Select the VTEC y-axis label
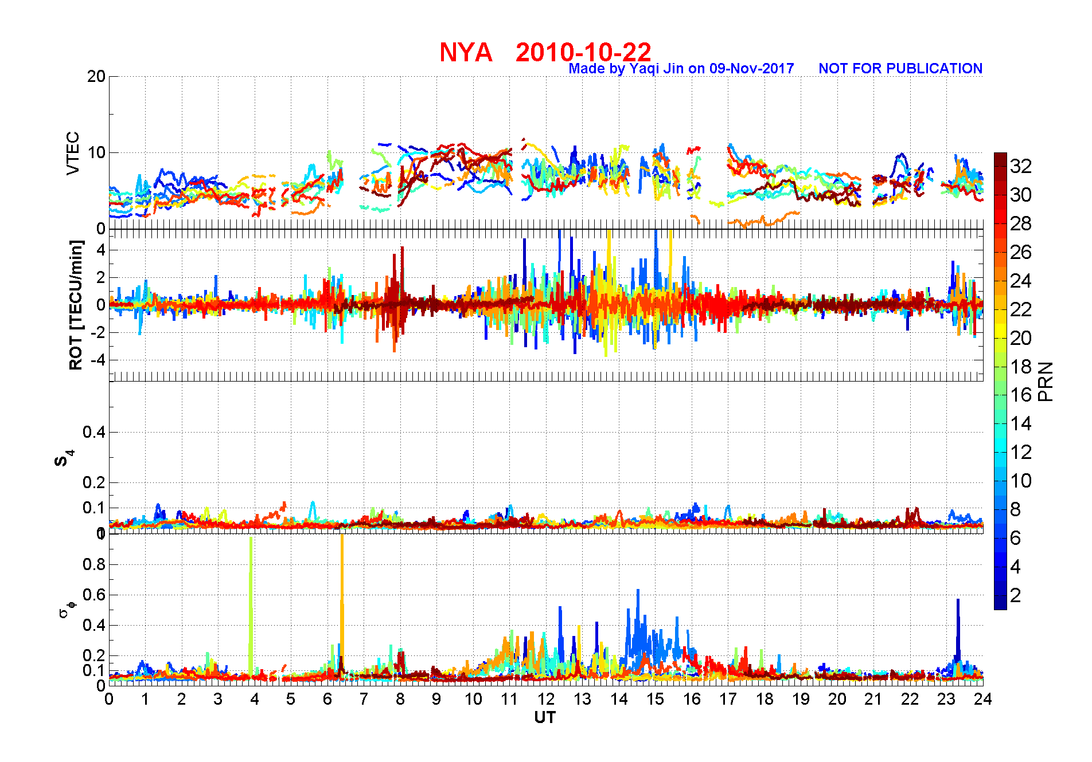 73,154
